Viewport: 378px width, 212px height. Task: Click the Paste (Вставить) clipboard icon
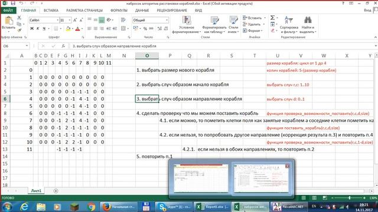(x=9, y=21)
